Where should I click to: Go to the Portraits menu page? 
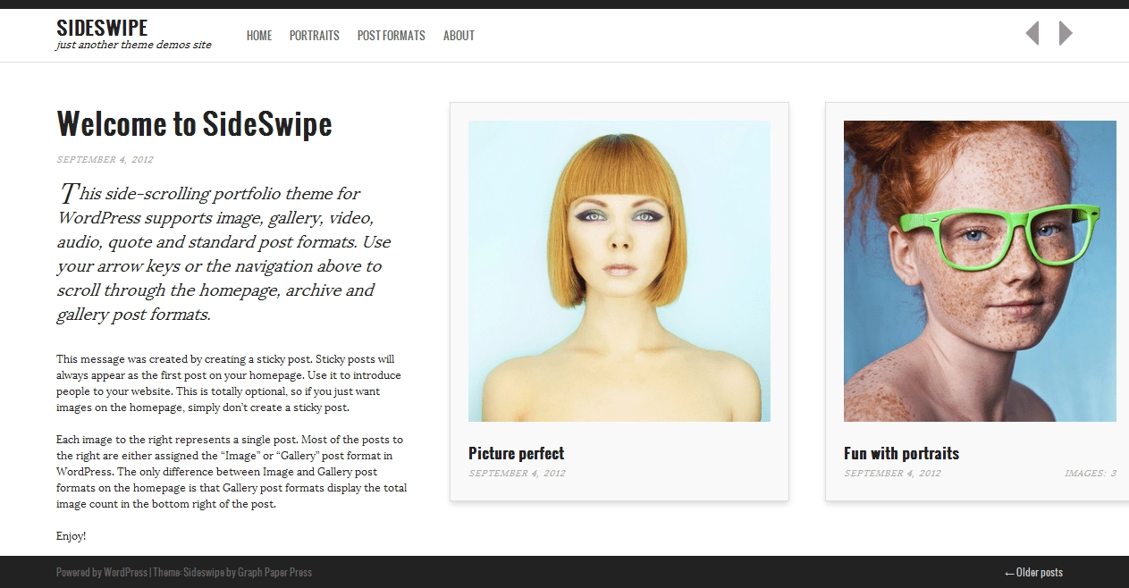coord(314,36)
